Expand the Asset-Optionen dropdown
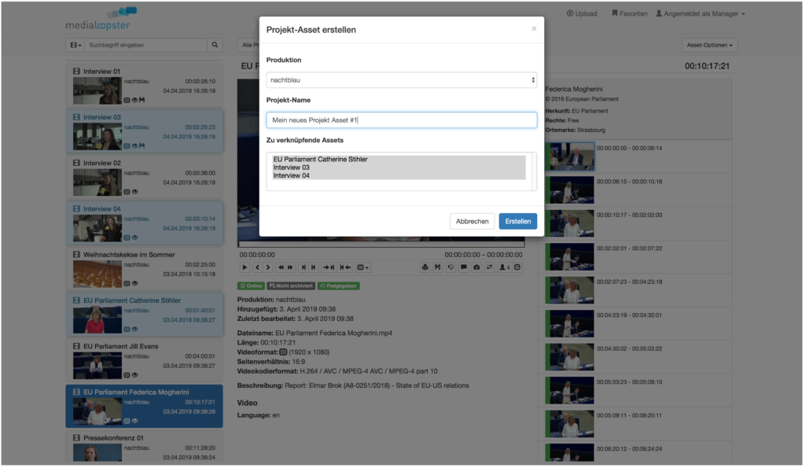This screenshot has width=805, height=468. coord(710,46)
